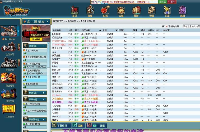Image resolution: width=200 pixels, height=132 pixels.
Task: Select host row 女神张樱
Action: point(126,109)
